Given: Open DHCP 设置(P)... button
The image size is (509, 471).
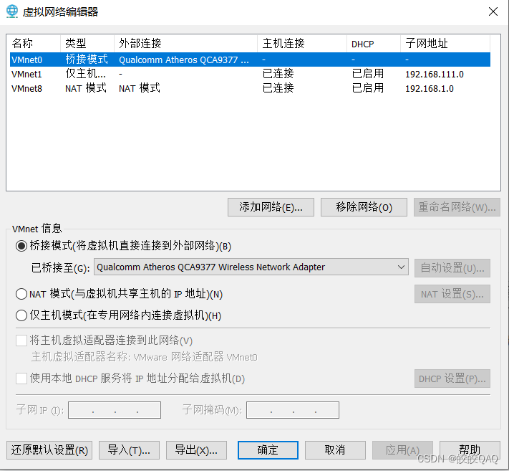Looking at the screenshot, I should tap(452, 379).
